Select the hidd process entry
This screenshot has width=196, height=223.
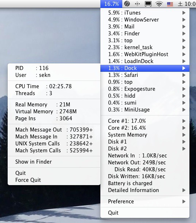click(145, 96)
